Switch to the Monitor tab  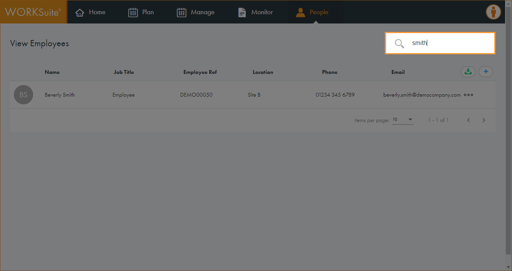point(255,12)
